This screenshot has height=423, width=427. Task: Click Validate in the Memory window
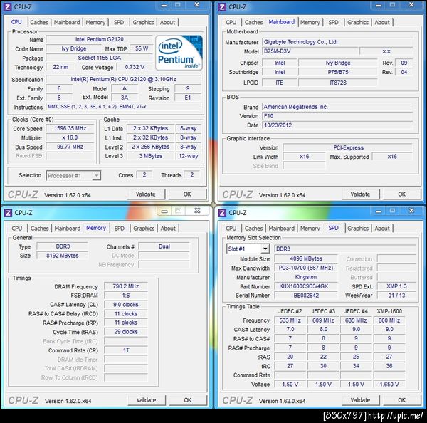[147, 400]
